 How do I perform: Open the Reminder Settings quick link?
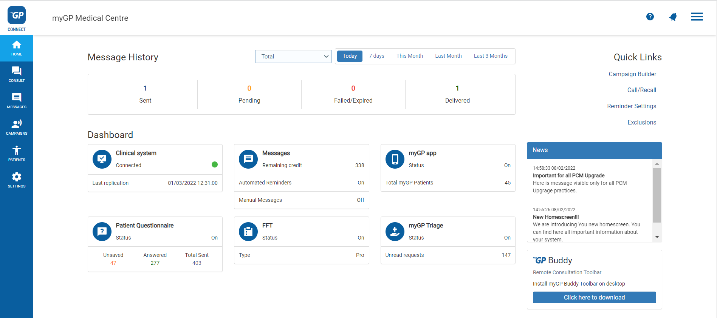click(631, 106)
